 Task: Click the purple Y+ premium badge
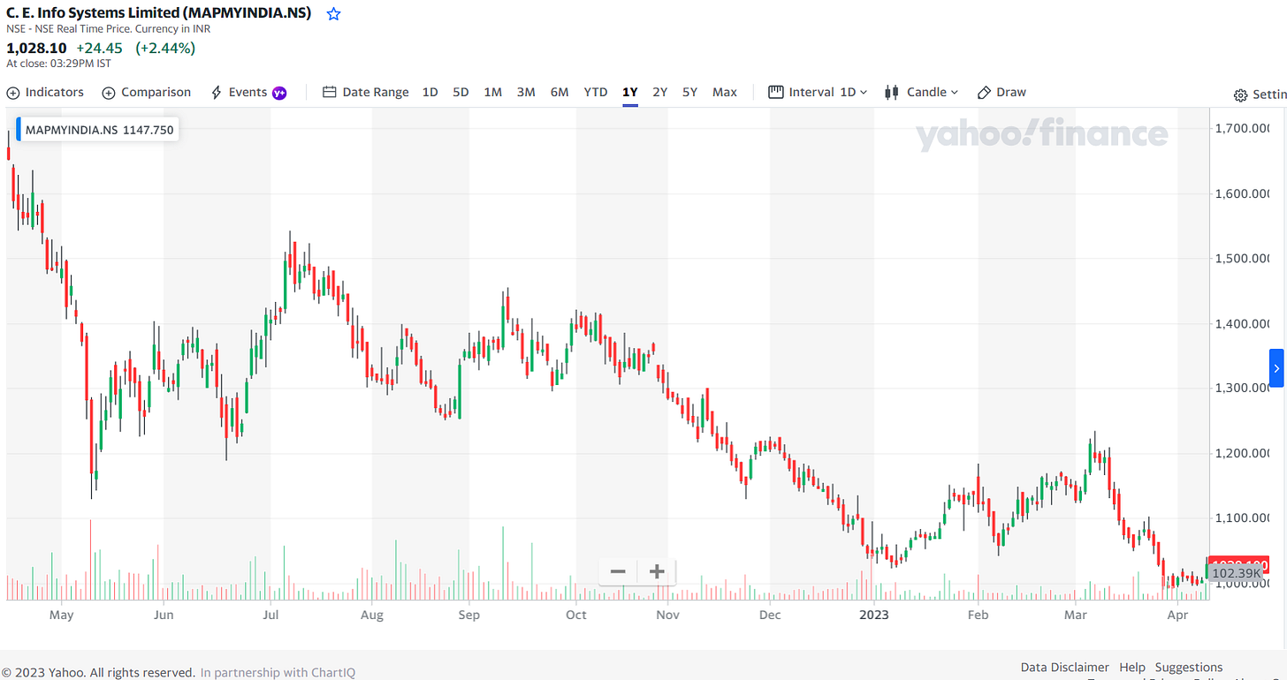point(279,93)
